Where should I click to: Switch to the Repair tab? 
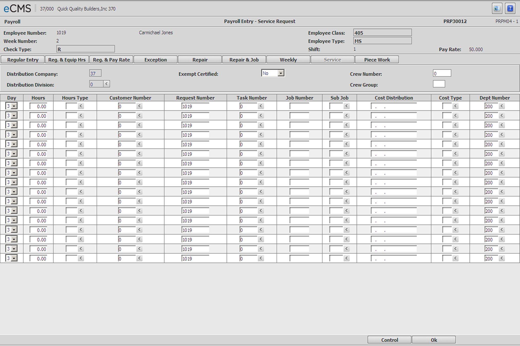200,60
